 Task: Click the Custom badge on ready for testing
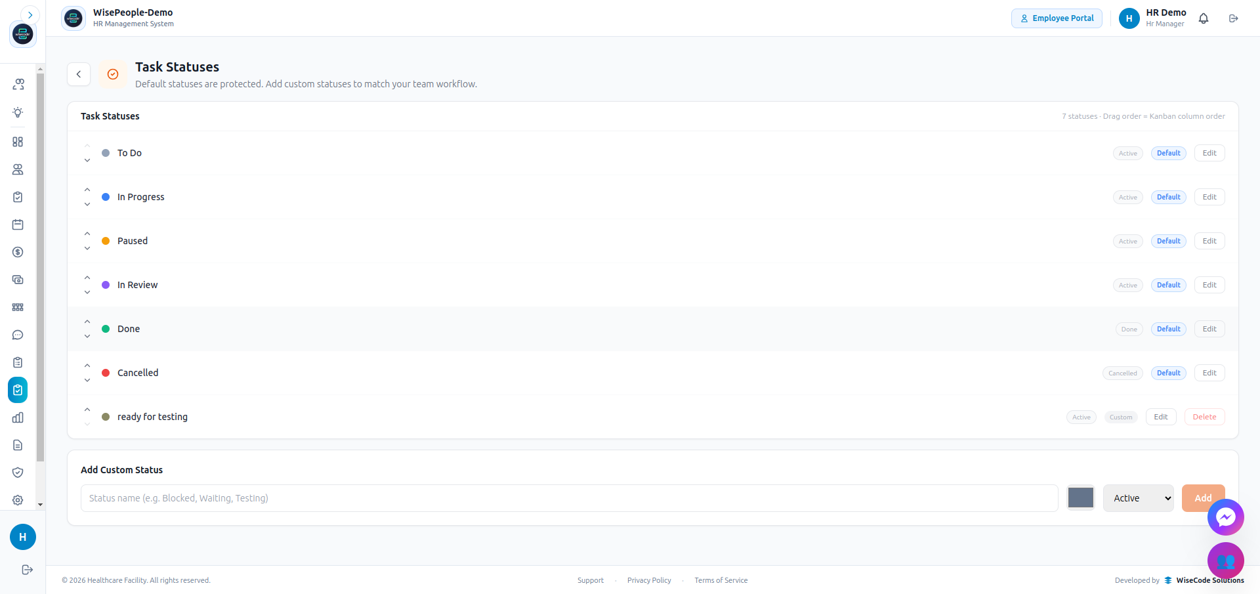[1121, 417]
